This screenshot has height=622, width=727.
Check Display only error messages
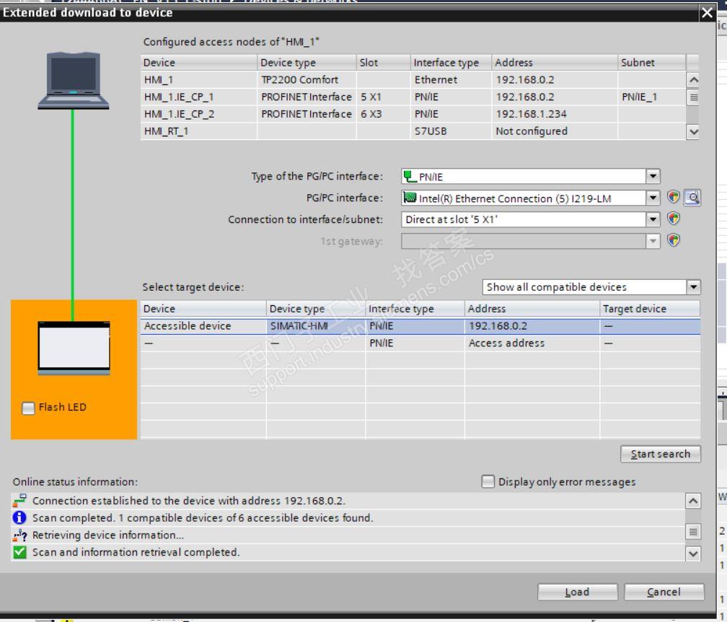488,481
